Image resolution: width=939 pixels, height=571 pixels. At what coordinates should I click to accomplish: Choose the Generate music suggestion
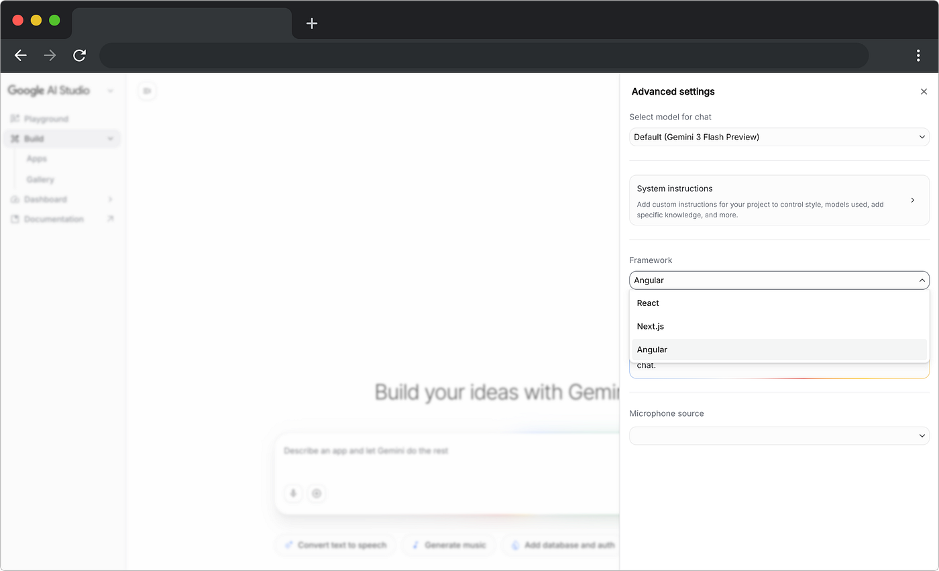(449, 545)
